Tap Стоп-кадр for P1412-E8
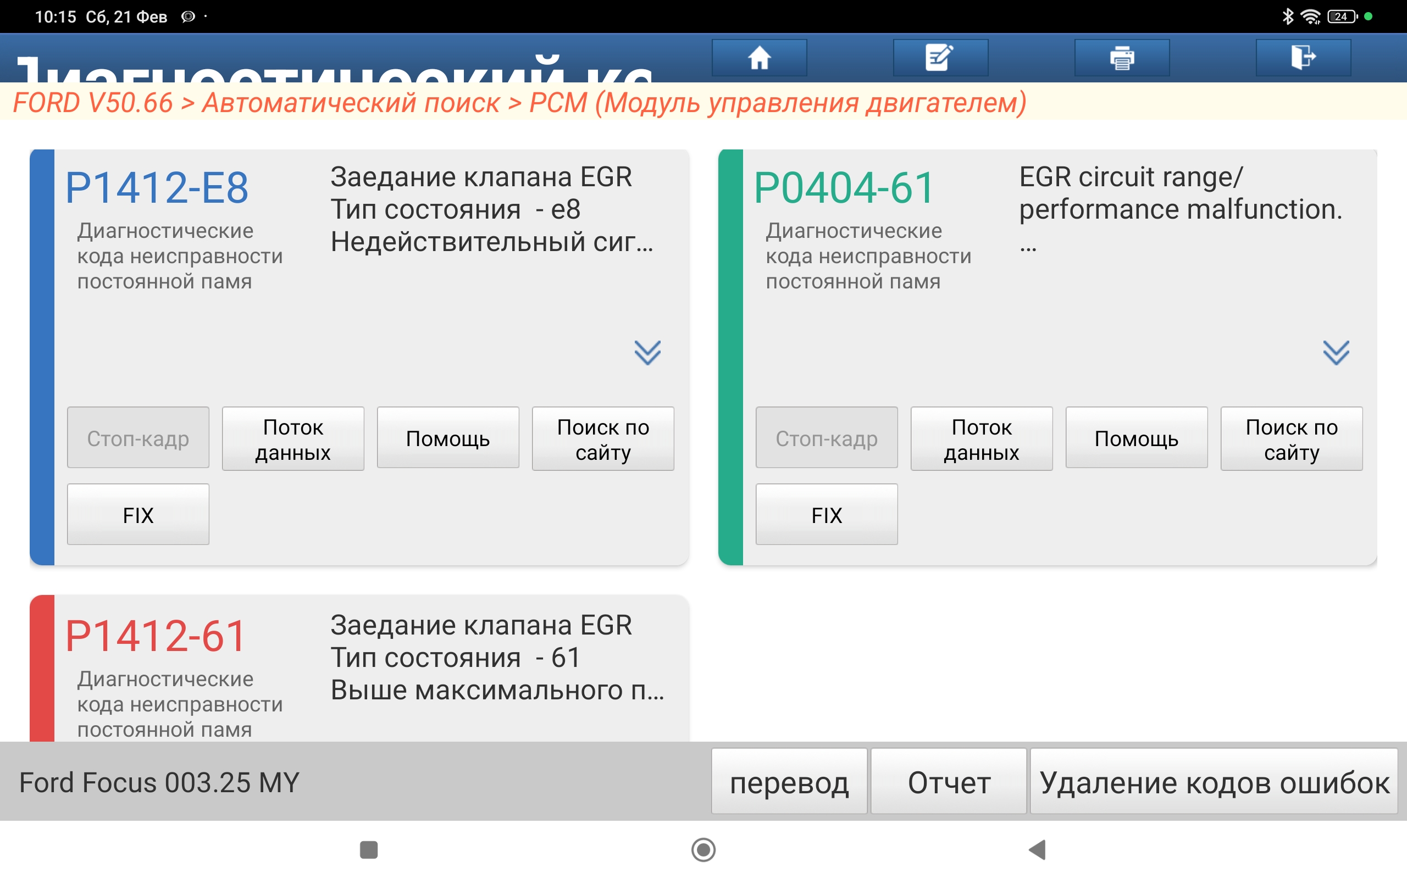 click(x=139, y=438)
